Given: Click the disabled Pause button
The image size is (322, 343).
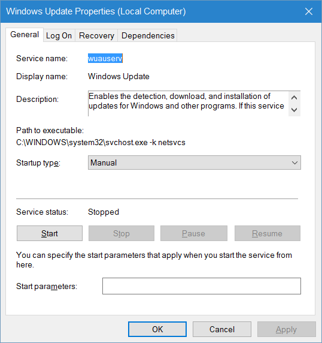Looking at the screenshot, I should click(x=194, y=233).
